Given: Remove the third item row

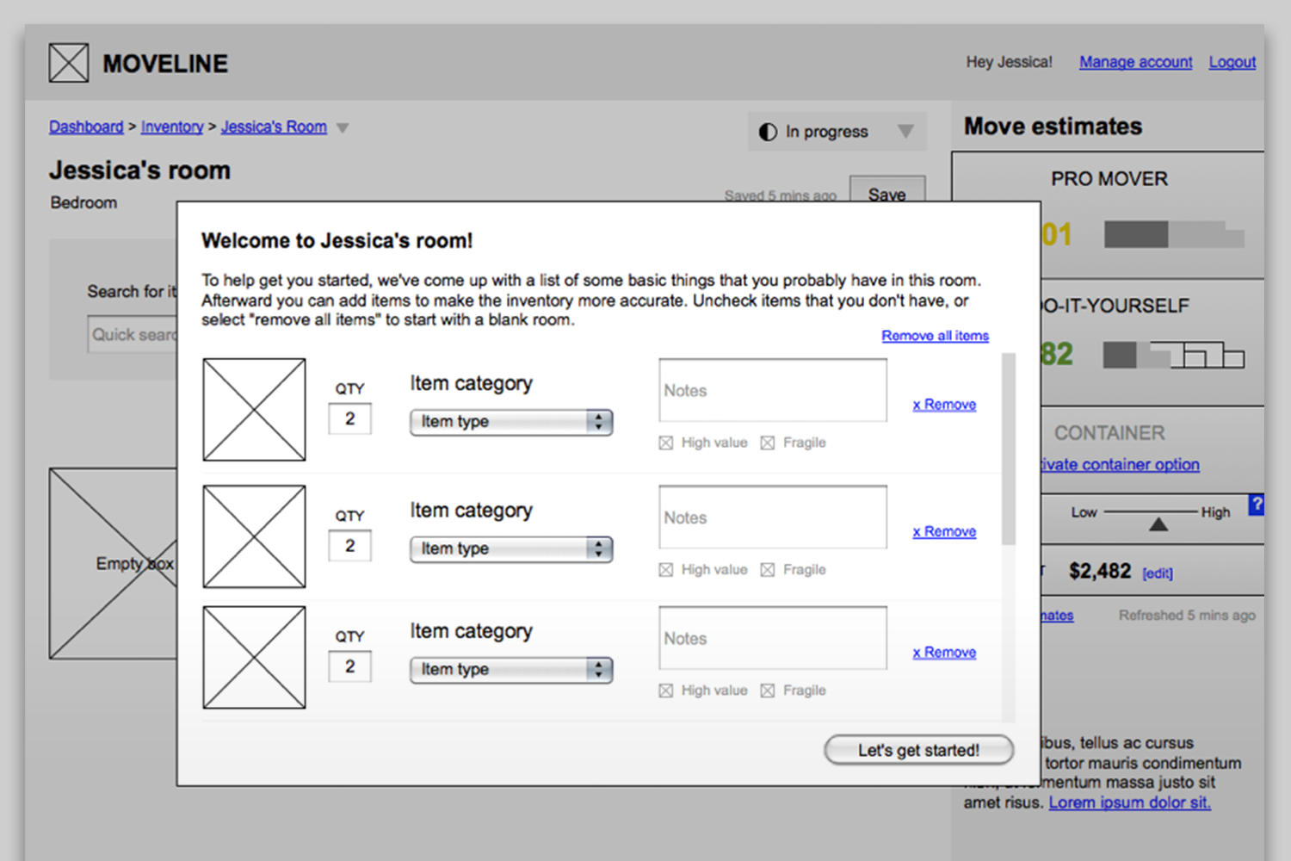Looking at the screenshot, I should pyautogui.click(x=944, y=653).
